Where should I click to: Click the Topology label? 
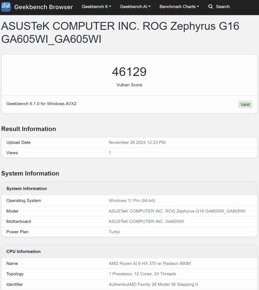pyautogui.click(x=15, y=274)
